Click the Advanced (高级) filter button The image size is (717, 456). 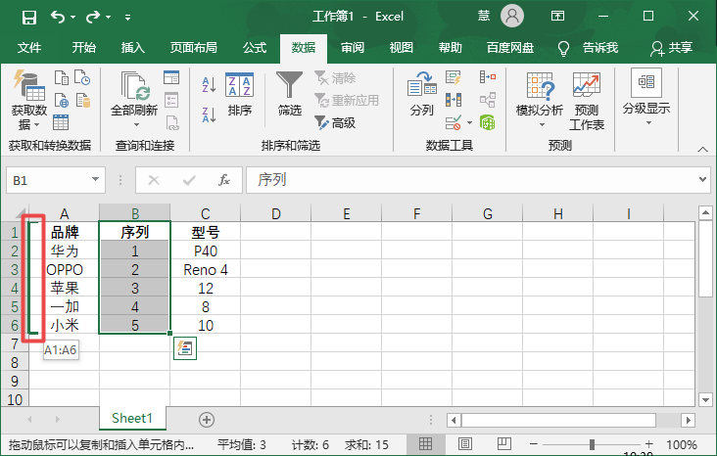click(335, 122)
